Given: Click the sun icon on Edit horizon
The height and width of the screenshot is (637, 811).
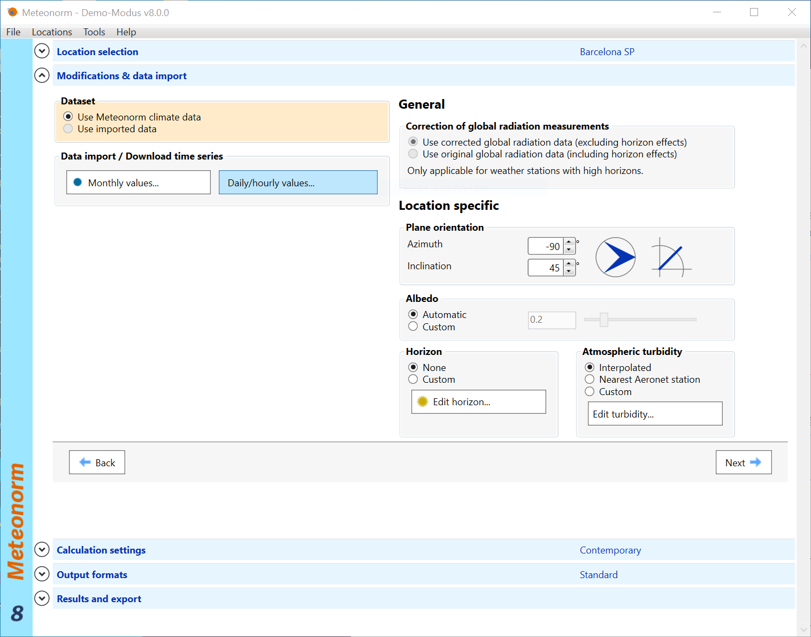Looking at the screenshot, I should pyautogui.click(x=423, y=401).
